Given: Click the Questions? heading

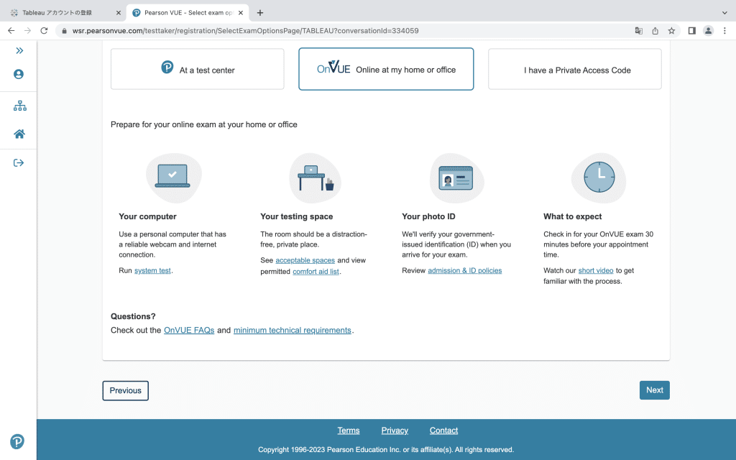Looking at the screenshot, I should (x=133, y=316).
